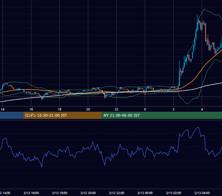
Task: Click time axis label 20
Action: coord(88,109)
